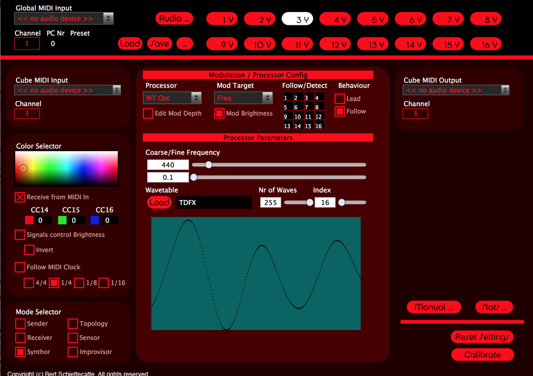This screenshot has width=533, height=376.
Task: Open the Cube MIDI Input dropdown
Action: click(x=68, y=90)
